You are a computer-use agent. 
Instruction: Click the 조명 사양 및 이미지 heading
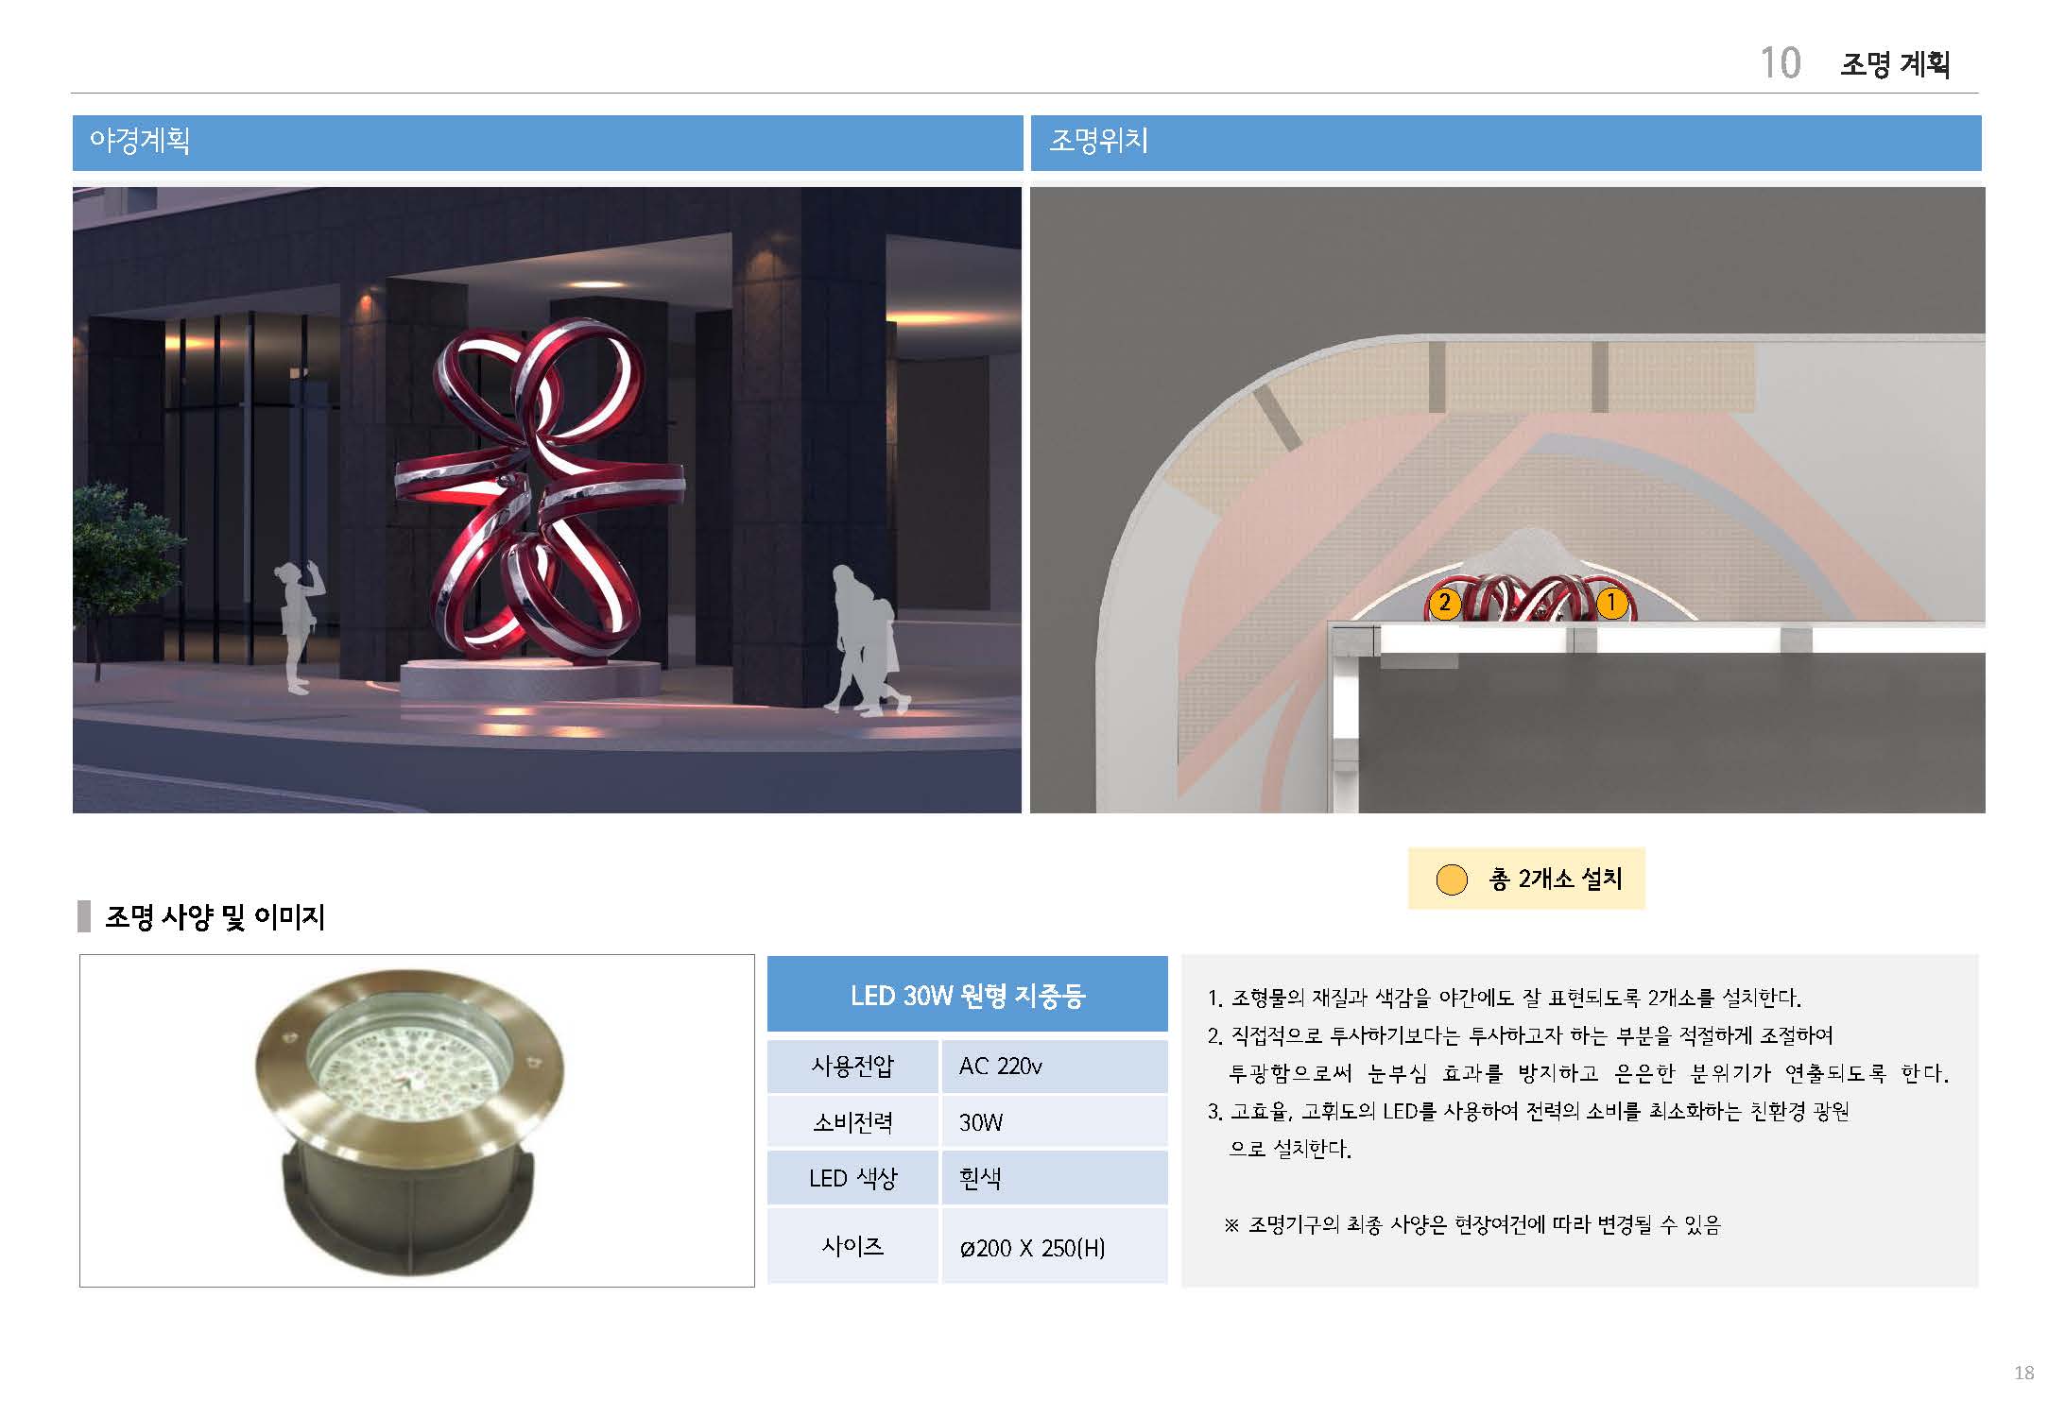tap(215, 917)
